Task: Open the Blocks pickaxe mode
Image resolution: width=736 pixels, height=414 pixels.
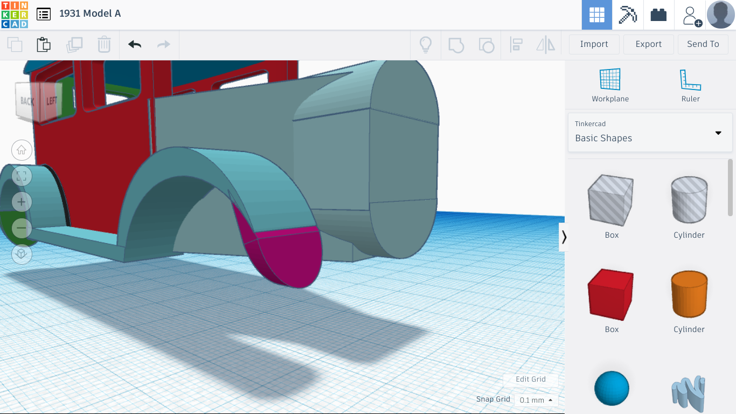Action: point(628,15)
